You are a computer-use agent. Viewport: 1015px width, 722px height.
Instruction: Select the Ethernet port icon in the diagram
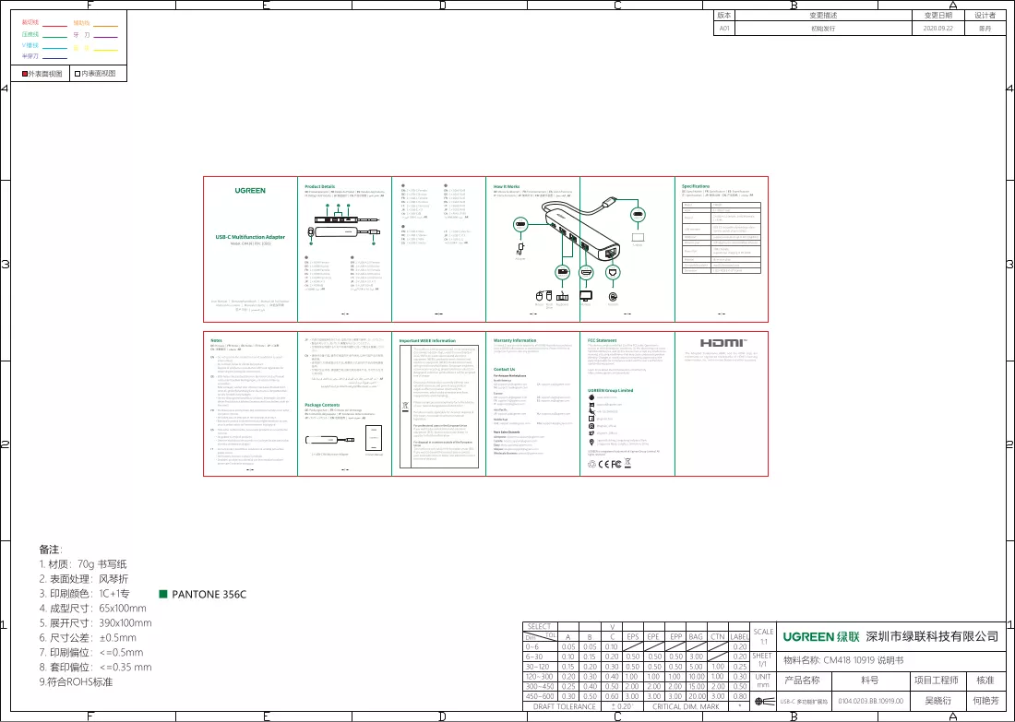613,273
